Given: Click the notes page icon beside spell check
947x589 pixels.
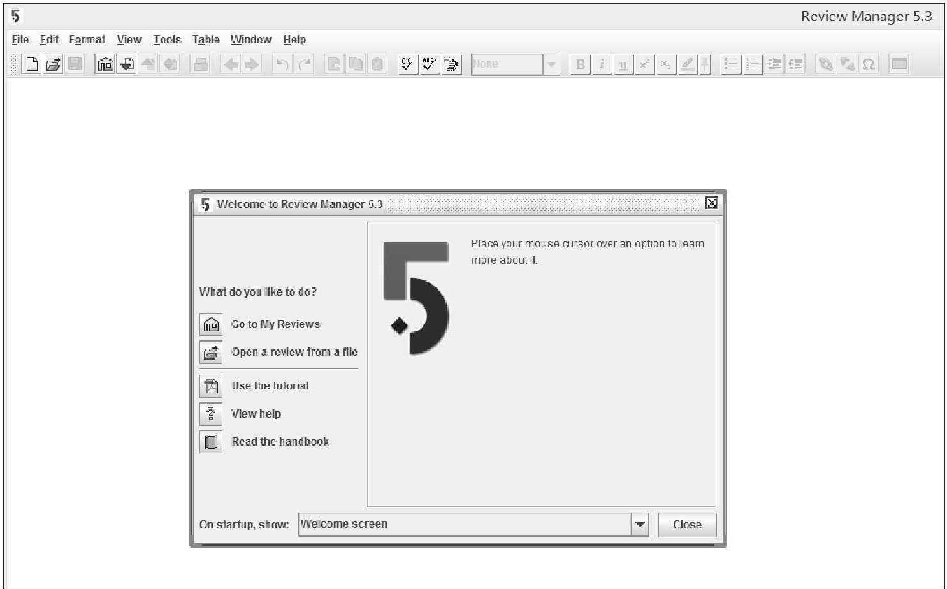Looking at the screenshot, I should coord(451,64).
